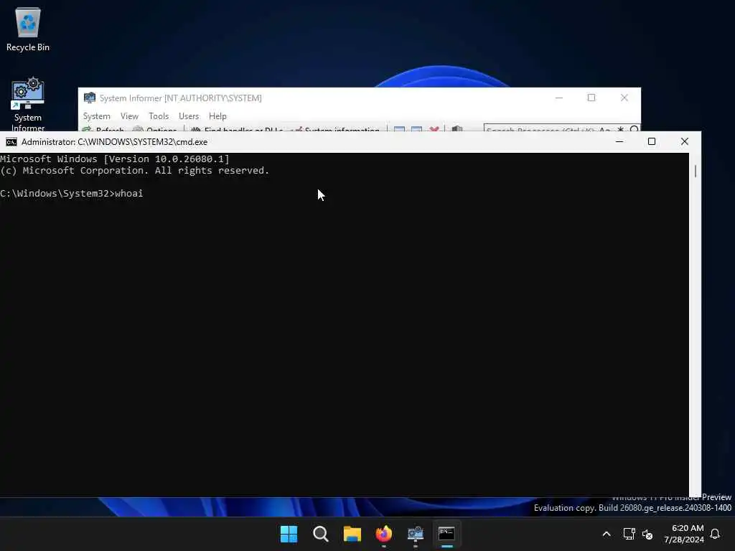Image resolution: width=735 pixels, height=551 pixels.
Task: Click Options in the System Informer toolbar
Action: pos(155,129)
